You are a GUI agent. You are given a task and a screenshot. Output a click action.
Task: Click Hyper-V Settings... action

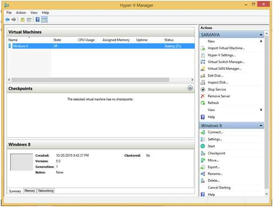click(222, 55)
